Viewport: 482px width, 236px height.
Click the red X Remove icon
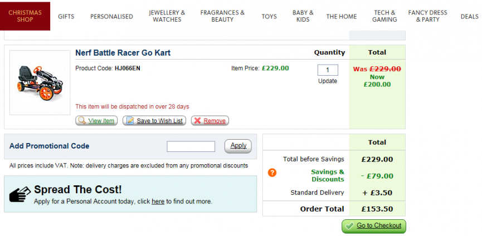197,121
